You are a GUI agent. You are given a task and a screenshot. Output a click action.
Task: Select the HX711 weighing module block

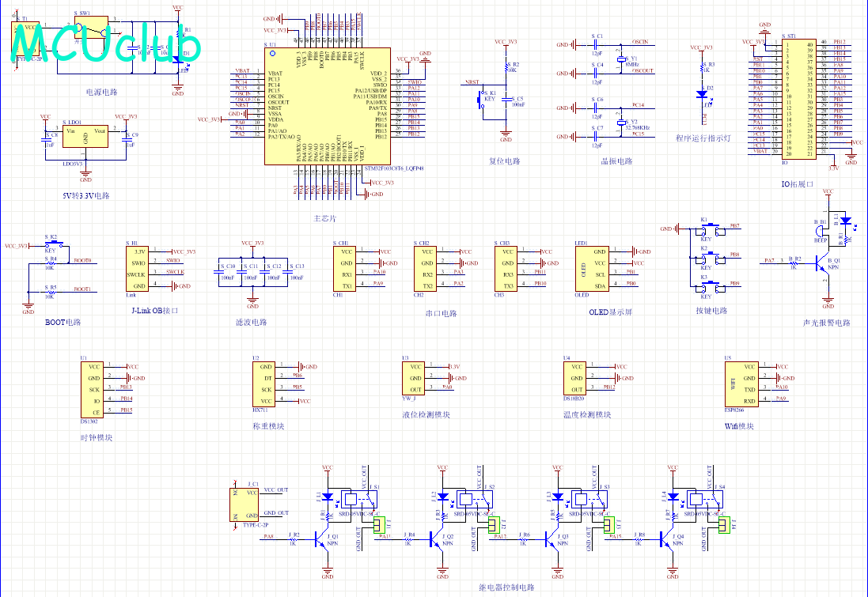coord(264,384)
